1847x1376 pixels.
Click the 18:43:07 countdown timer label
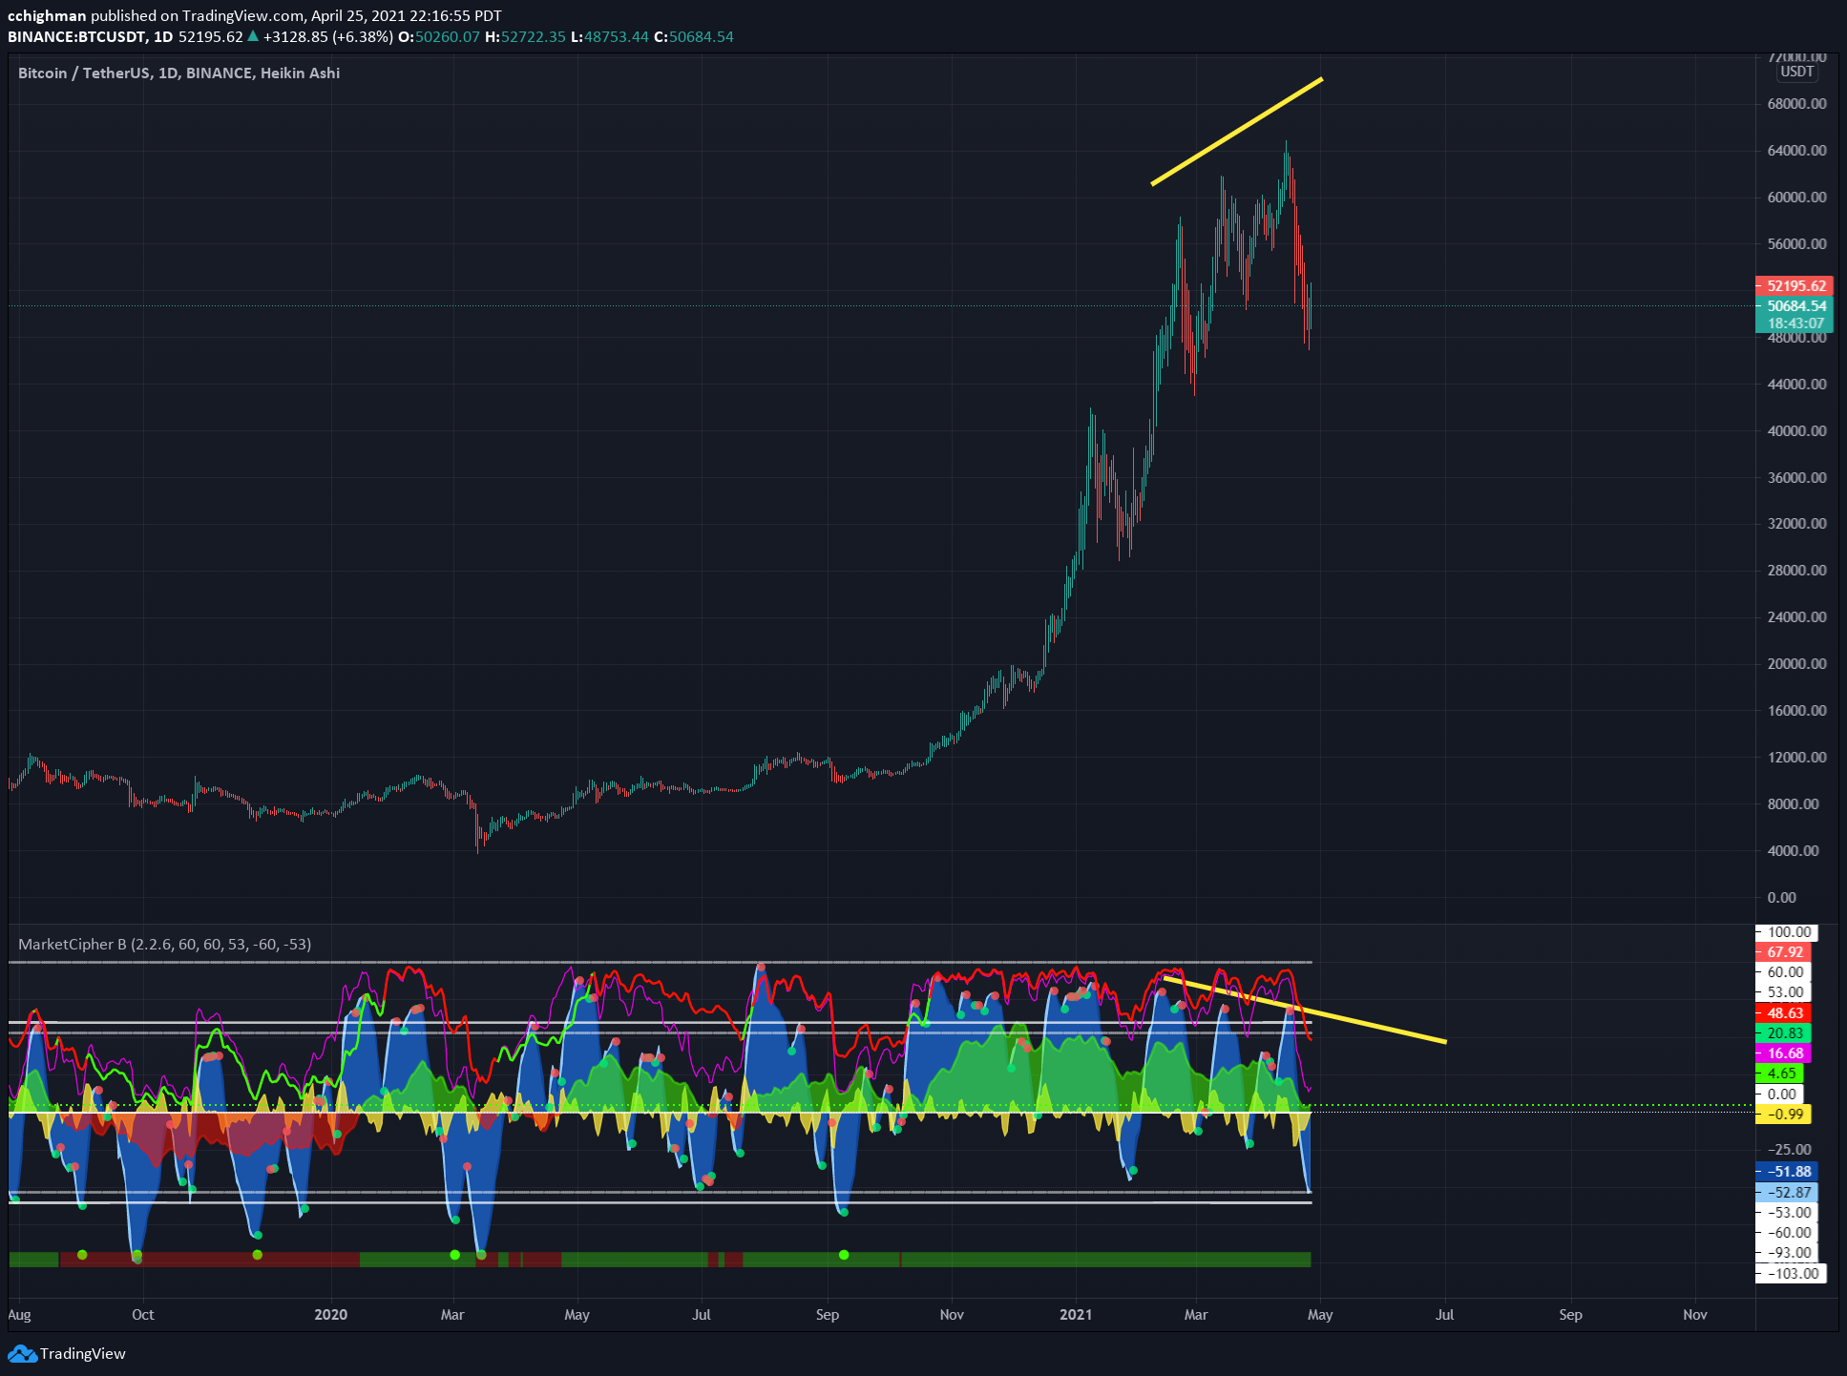(x=1794, y=323)
